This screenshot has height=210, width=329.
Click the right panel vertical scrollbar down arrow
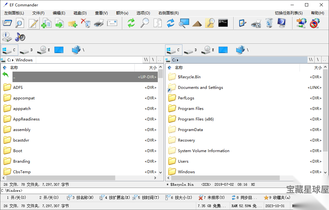point(325,173)
